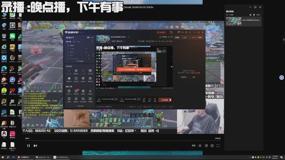Open Internet Explorer desktop shortcut
Screen dimensions: 285x160
4,48
